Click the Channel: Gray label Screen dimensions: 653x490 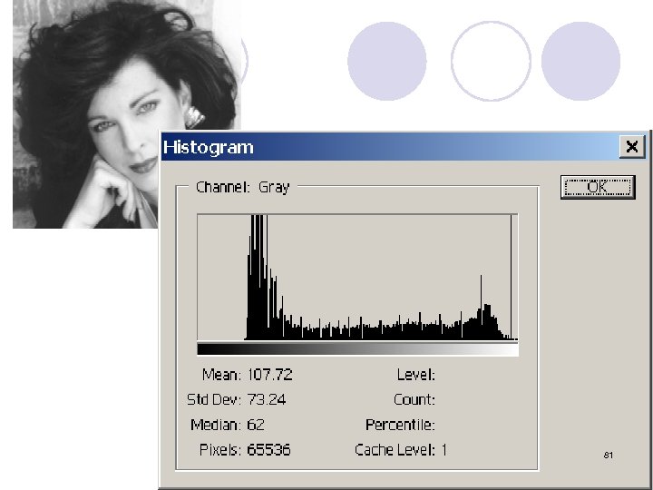tap(242, 187)
